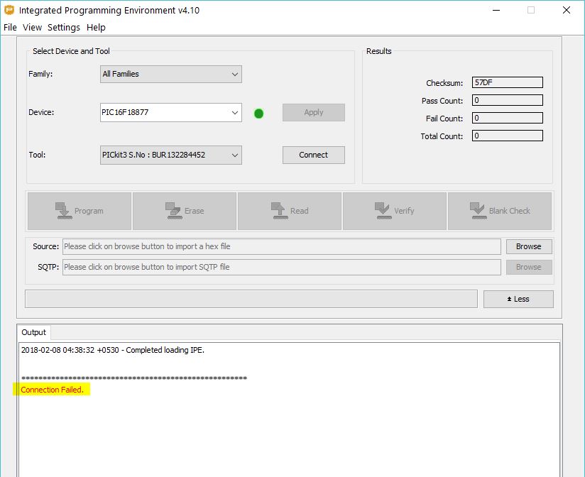This screenshot has height=477, width=585.
Task: Open the Tool dropdown showing PICkit3
Action: (171, 155)
